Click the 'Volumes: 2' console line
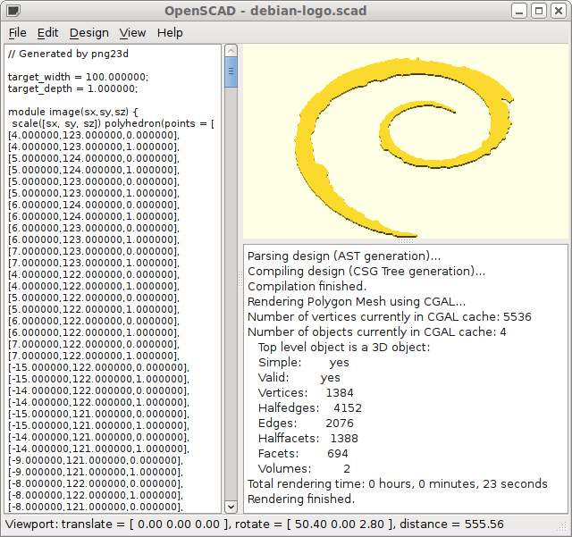This screenshot has height=537, width=572. point(304,469)
